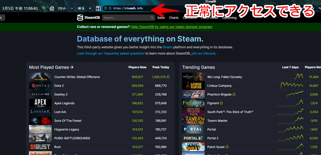Image resolution: width=321 pixels, height=155 pixels.
Task: Open the Portal 2 game link
Action: click(x=213, y=138)
